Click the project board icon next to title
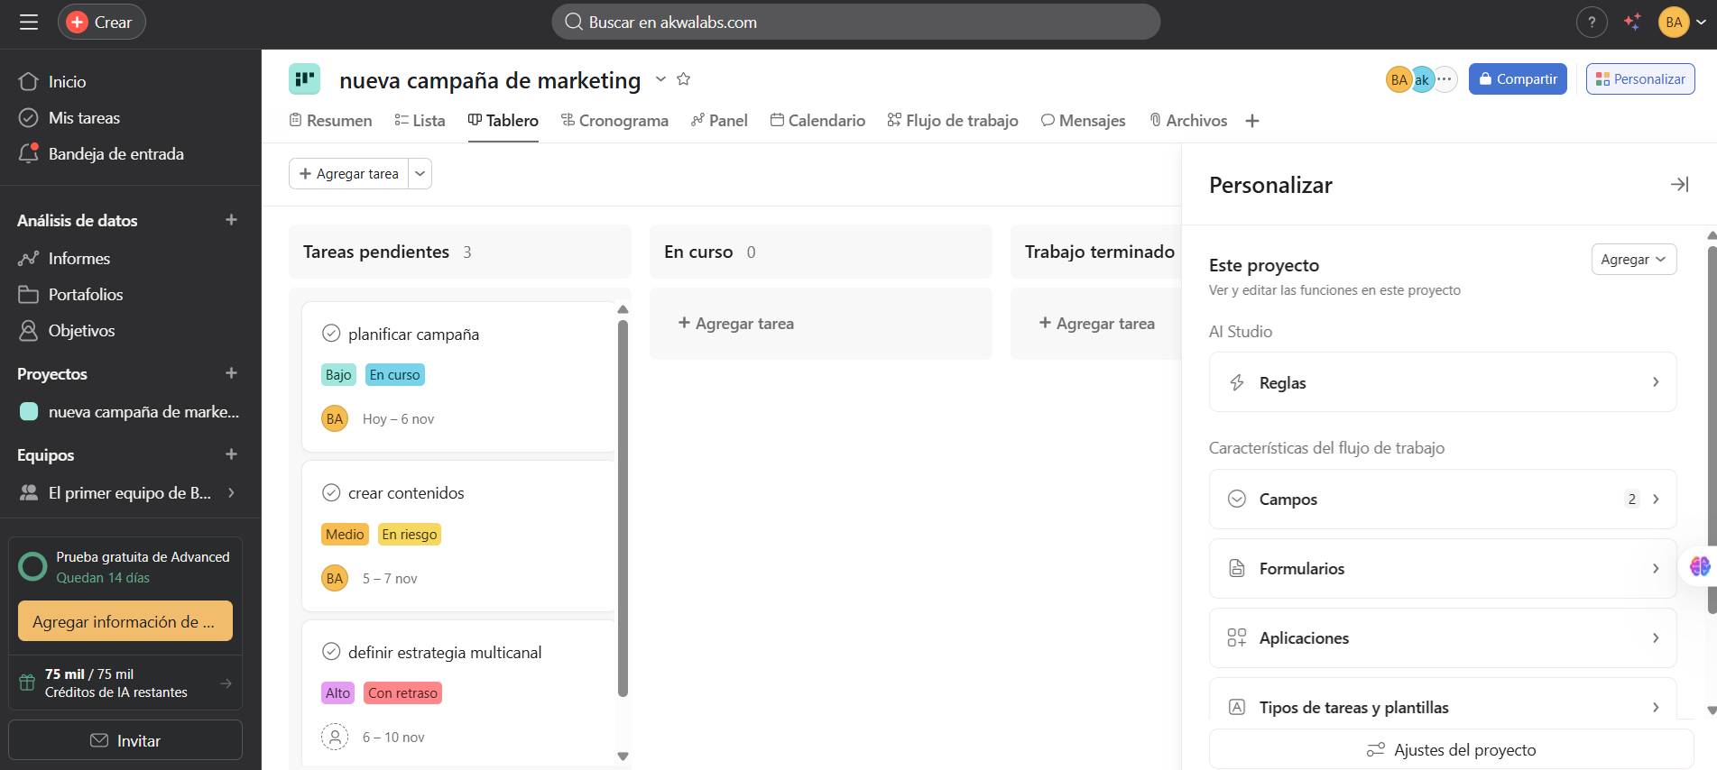Screen dimensions: 1717x770 pos(304,78)
